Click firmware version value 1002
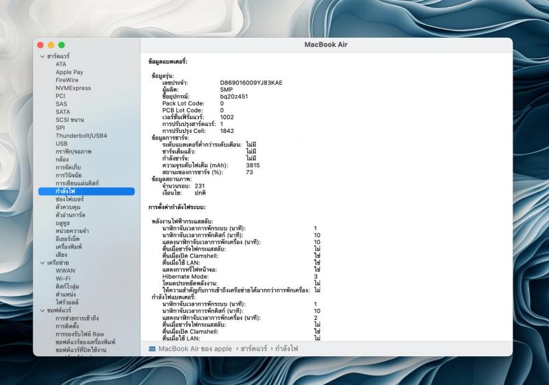The width and height of the screenshot is (549, 385). tap(227, 117)
